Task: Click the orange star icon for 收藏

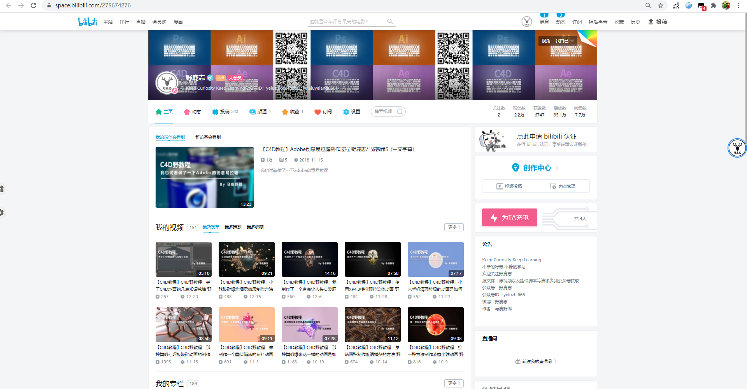Action: click(x=285, y=112)
